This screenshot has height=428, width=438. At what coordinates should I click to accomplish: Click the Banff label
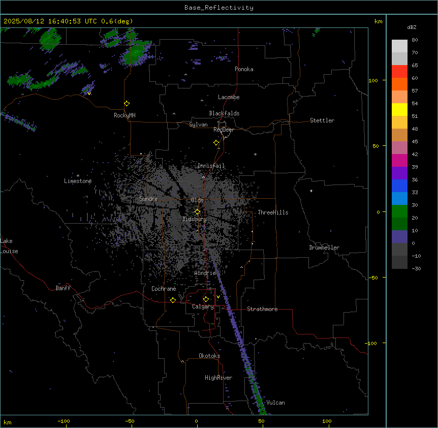click(x=63, y=288)
